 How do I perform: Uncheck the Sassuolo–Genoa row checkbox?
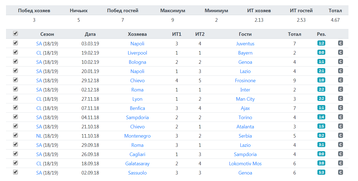[x=16, y=172]
